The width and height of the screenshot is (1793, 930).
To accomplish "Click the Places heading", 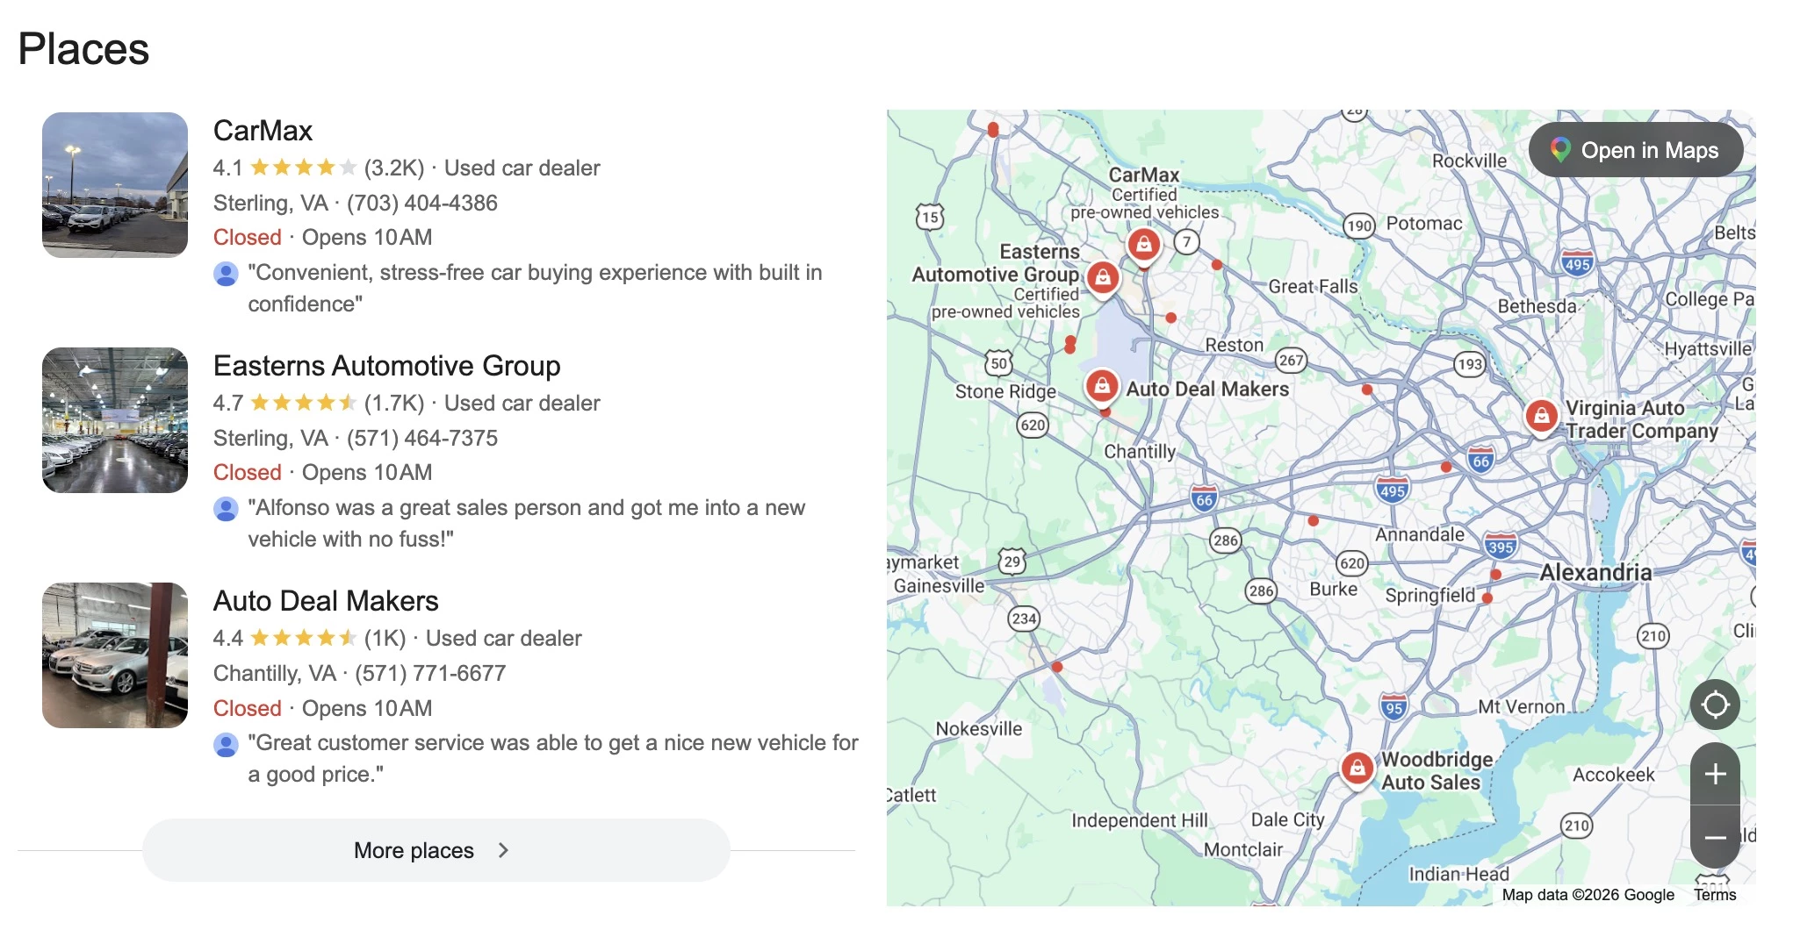I will pos(83,48).
